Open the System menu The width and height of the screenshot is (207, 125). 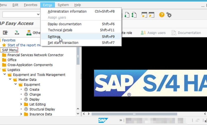[63, 5]
